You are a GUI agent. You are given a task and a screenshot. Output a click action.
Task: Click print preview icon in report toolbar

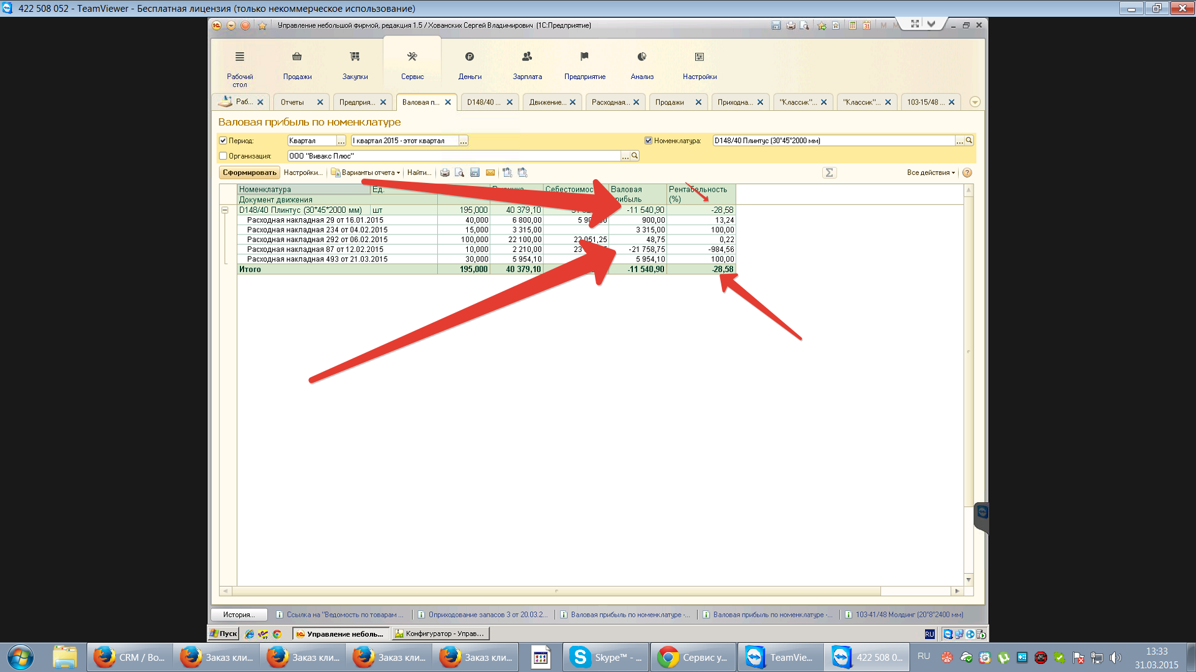(x=460, y=173)
